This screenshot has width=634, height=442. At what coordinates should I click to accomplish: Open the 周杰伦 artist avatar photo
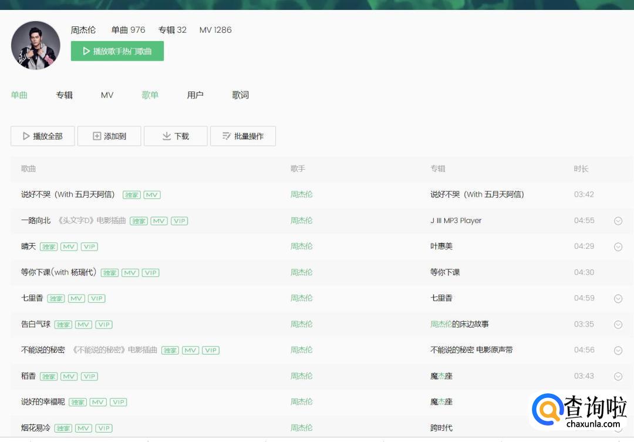(x=36, y=45)
